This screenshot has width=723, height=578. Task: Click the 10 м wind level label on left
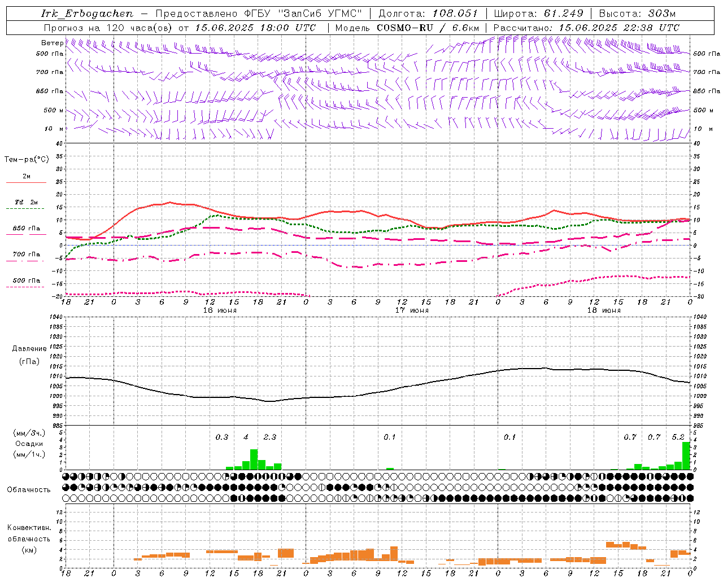(54, 129)
